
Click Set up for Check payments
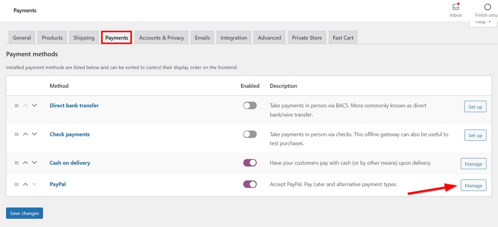475,135
